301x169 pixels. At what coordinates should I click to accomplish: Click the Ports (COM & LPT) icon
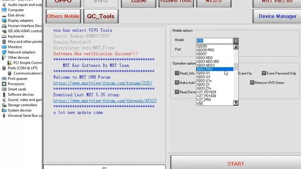point(4,68)
